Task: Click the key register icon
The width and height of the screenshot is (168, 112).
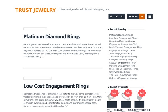Action: [x=122, y=17]
